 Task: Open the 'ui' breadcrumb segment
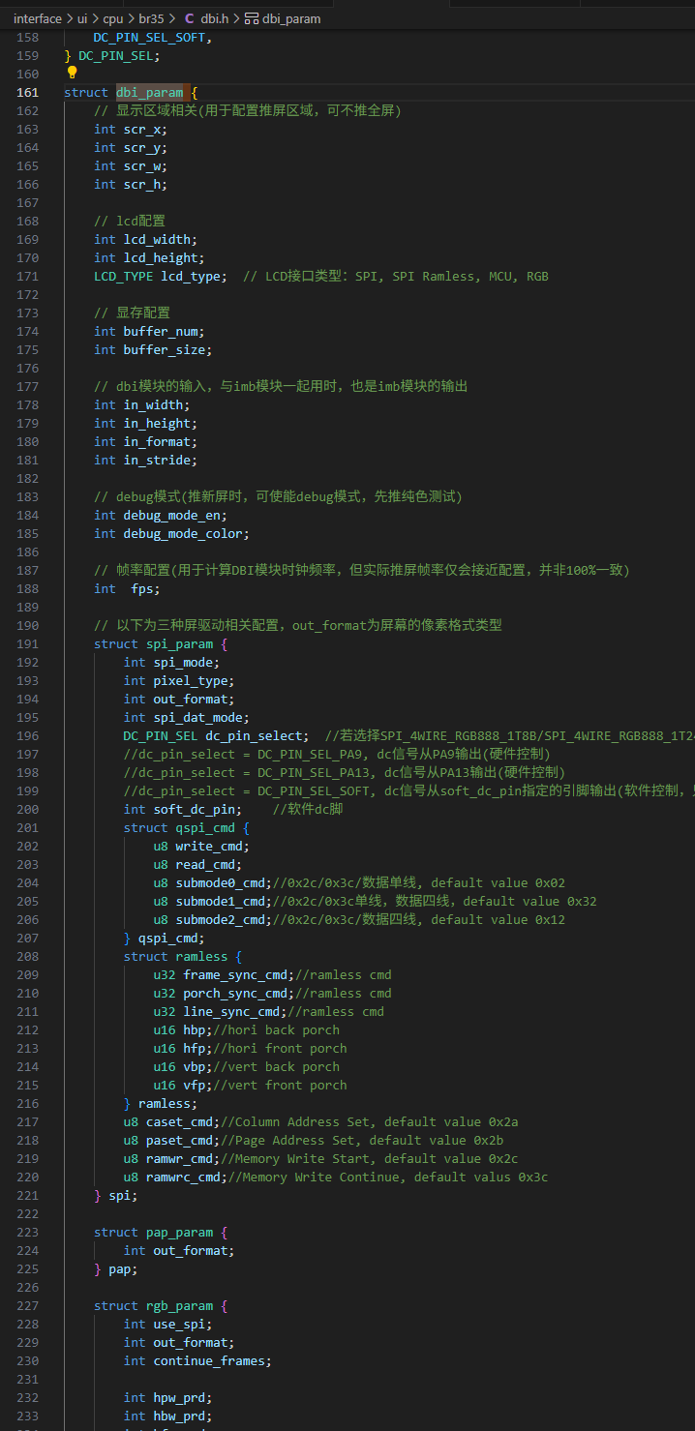pos(82,18)
